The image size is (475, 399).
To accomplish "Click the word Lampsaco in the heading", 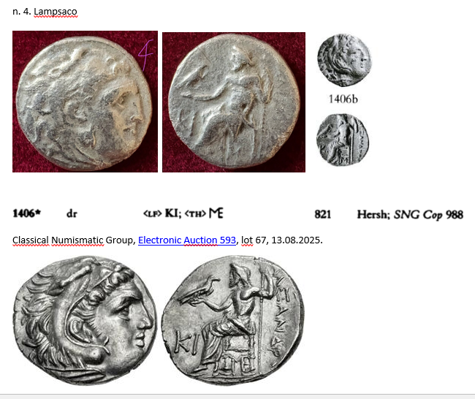I will [56, 12].
